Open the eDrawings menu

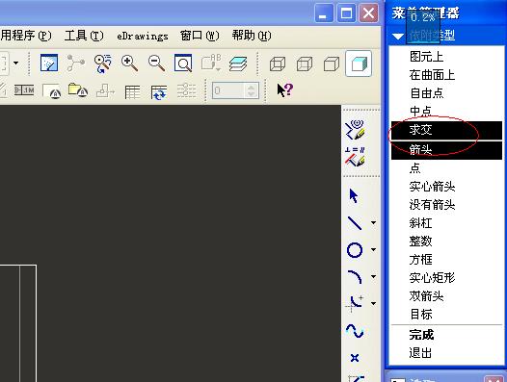143,36
